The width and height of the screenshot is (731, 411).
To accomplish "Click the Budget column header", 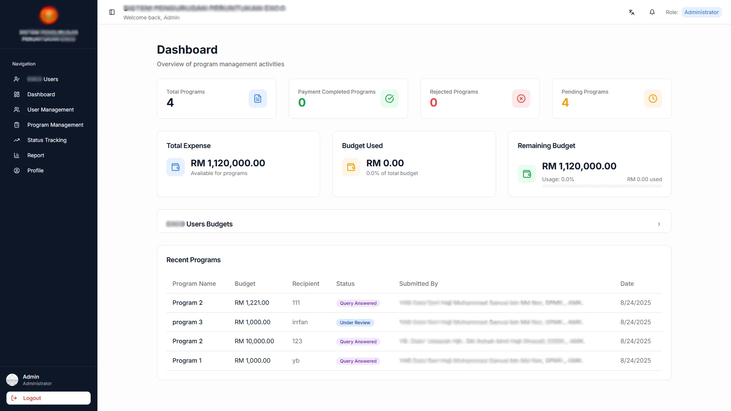I will tap(245, 284).
